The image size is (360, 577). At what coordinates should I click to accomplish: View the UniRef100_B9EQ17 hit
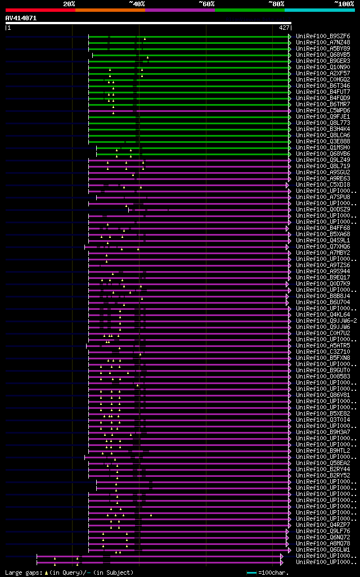pyautogui.click(x=323, y=277)
